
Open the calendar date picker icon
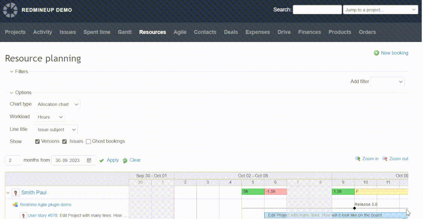click(x=89, y=160)
